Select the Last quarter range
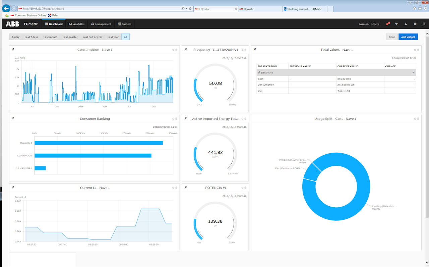The height and width of the screenshot is (267, 429). pos(70,37)
